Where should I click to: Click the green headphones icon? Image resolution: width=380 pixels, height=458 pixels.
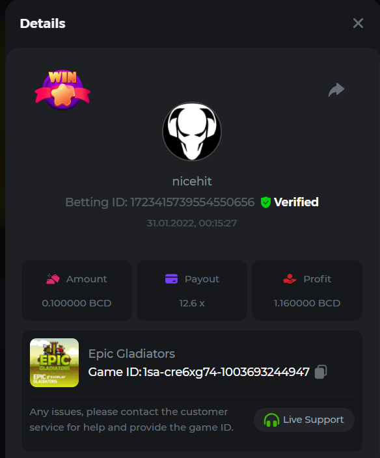tap(271, 420)
